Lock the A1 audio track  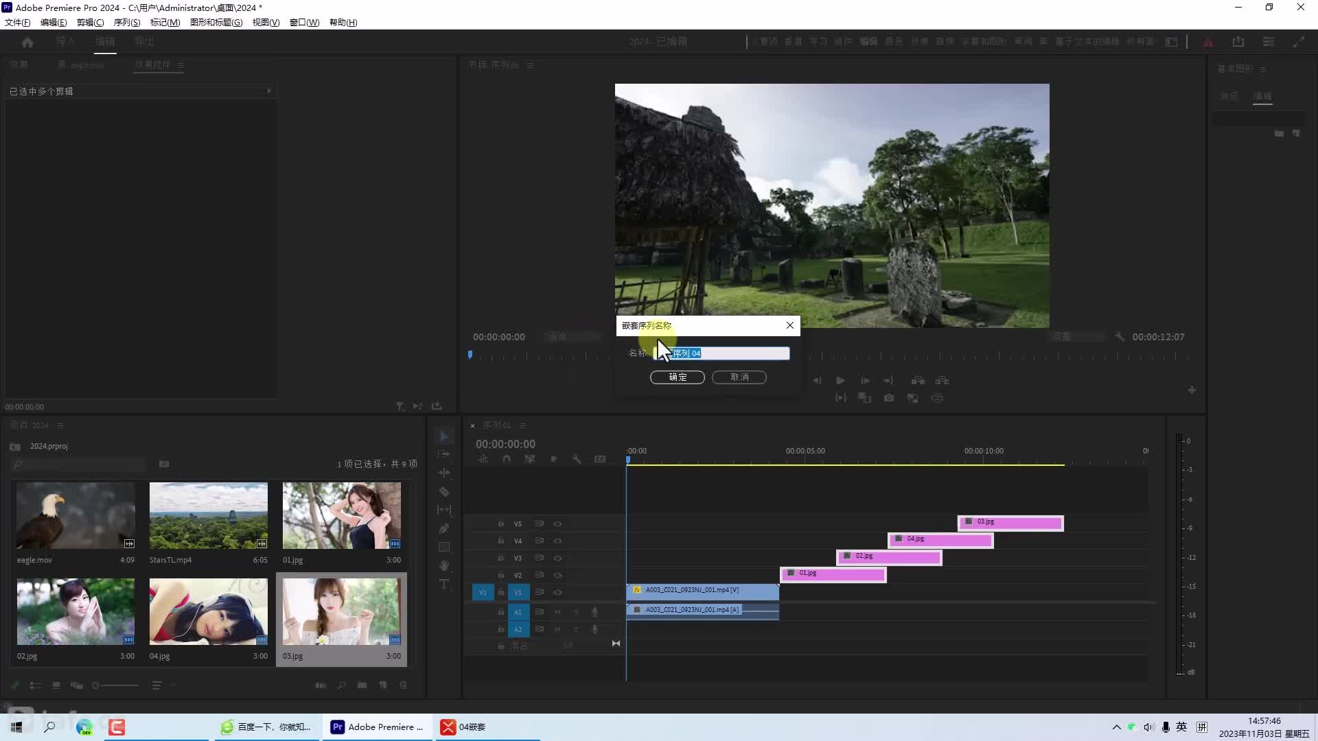tap(501, 612)
